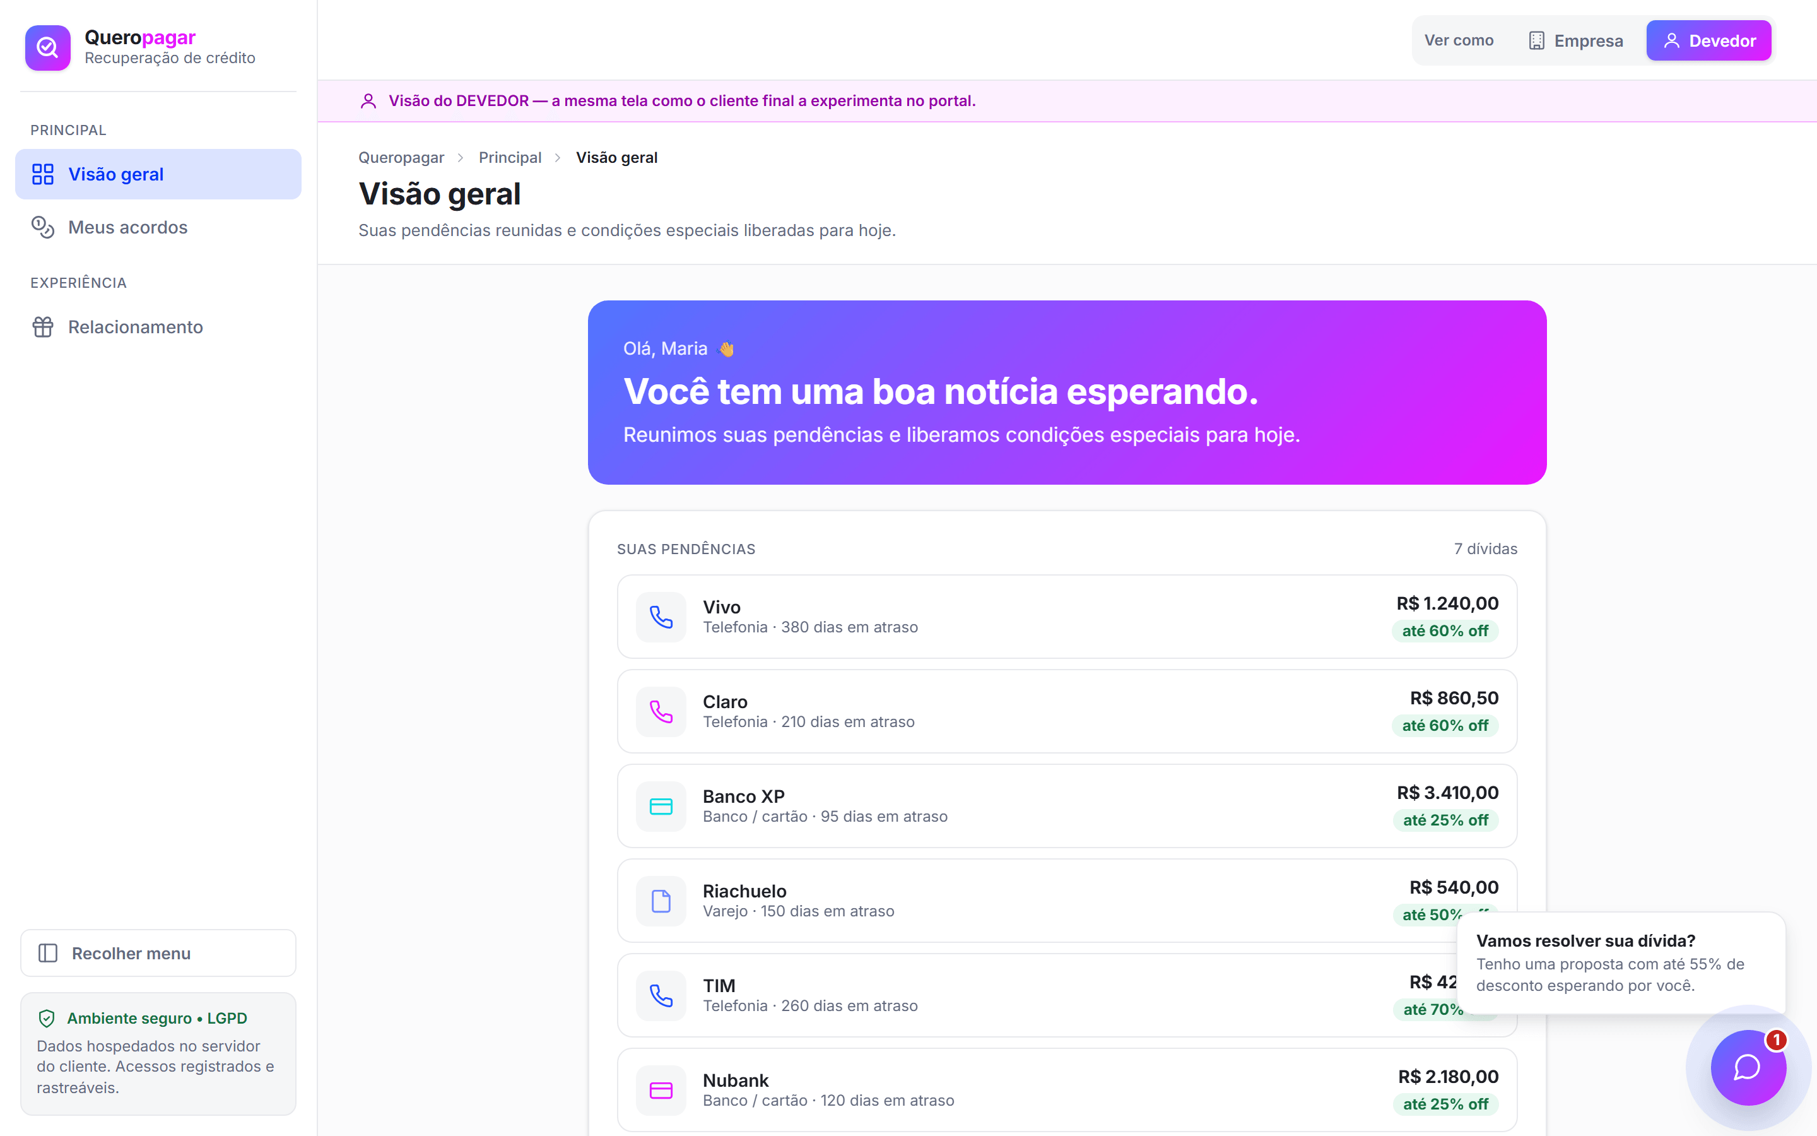Click the Visão geral breadcrumb text
Viewport: 1817px width, 1136px height.
click(616, 158)
